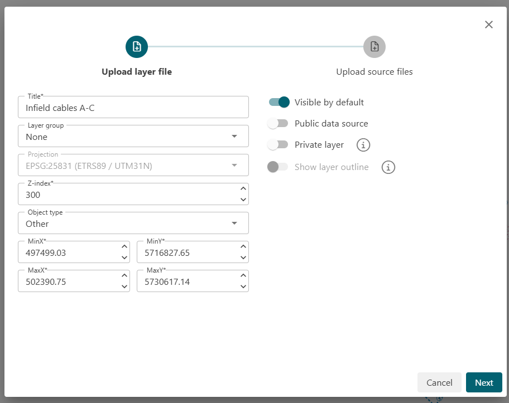Increase MinX value with up arrow

tap(124, 246)
